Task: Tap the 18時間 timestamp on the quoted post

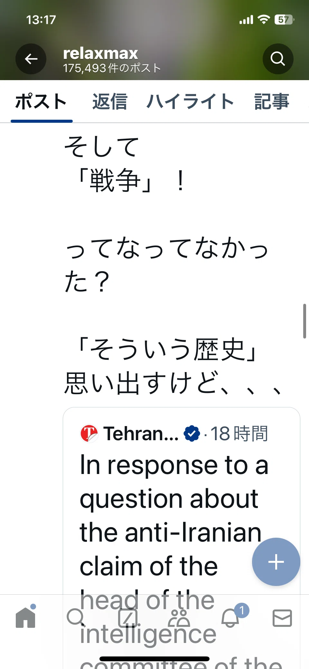Action: [239, 433]
